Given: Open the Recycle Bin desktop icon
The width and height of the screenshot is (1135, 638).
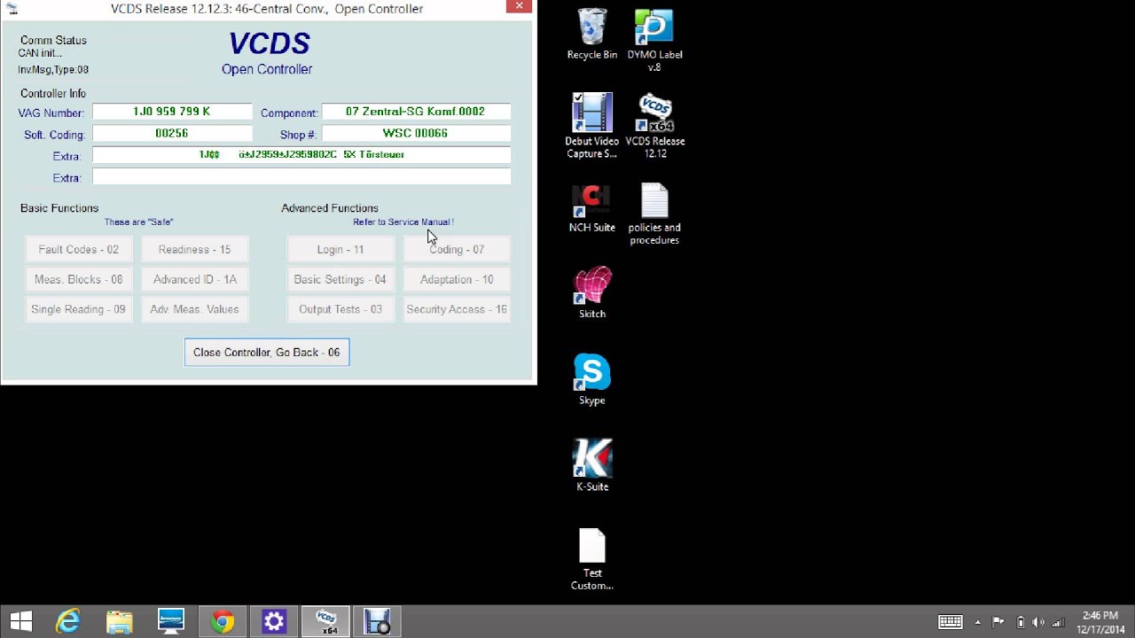Looking at the screenshot, I should 591,34.
